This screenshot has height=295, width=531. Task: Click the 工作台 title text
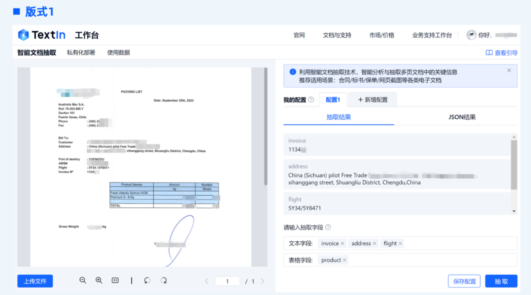point(87,35)
